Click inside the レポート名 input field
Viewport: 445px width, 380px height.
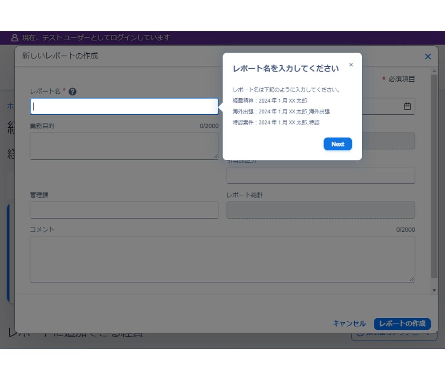click(124, 106)
